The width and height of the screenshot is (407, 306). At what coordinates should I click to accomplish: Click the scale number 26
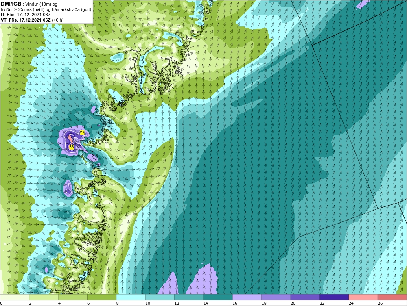(380, 303)
